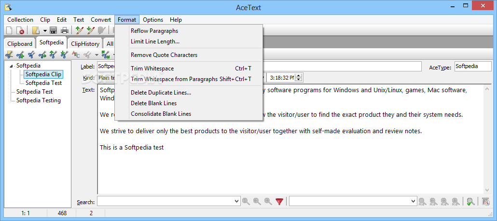Click the search history icon at bottom right
497x221 pixels.
485,201
